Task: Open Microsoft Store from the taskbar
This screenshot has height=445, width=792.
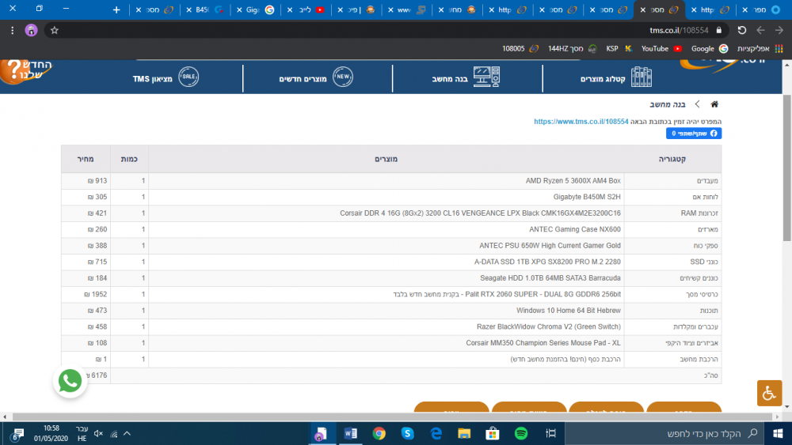Action: pos(493,433)
